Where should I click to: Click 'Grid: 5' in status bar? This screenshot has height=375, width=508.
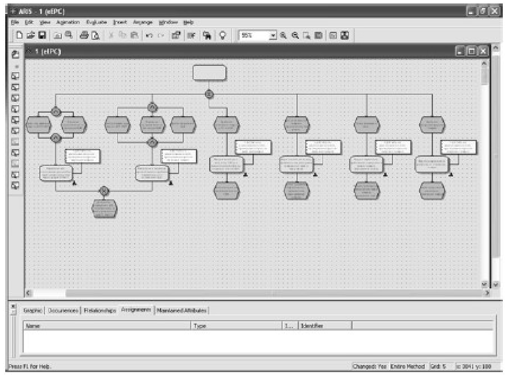tap(438, 366)
